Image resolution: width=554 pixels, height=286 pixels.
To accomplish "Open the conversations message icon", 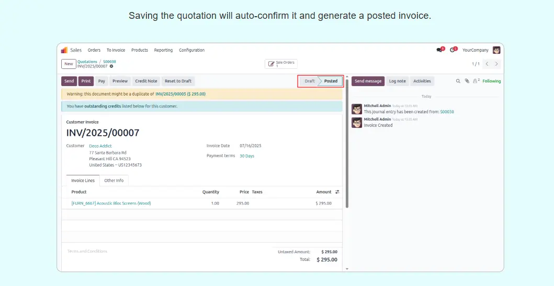I will pyautogui.click(x=439, y=50).
